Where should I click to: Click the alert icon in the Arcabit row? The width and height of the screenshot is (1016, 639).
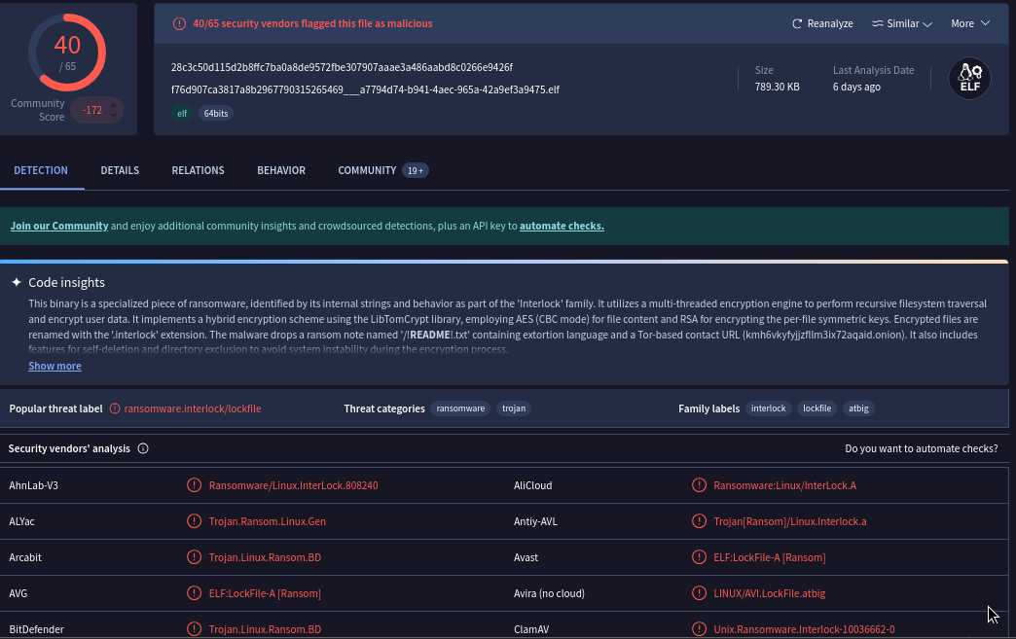click(194, 557)
